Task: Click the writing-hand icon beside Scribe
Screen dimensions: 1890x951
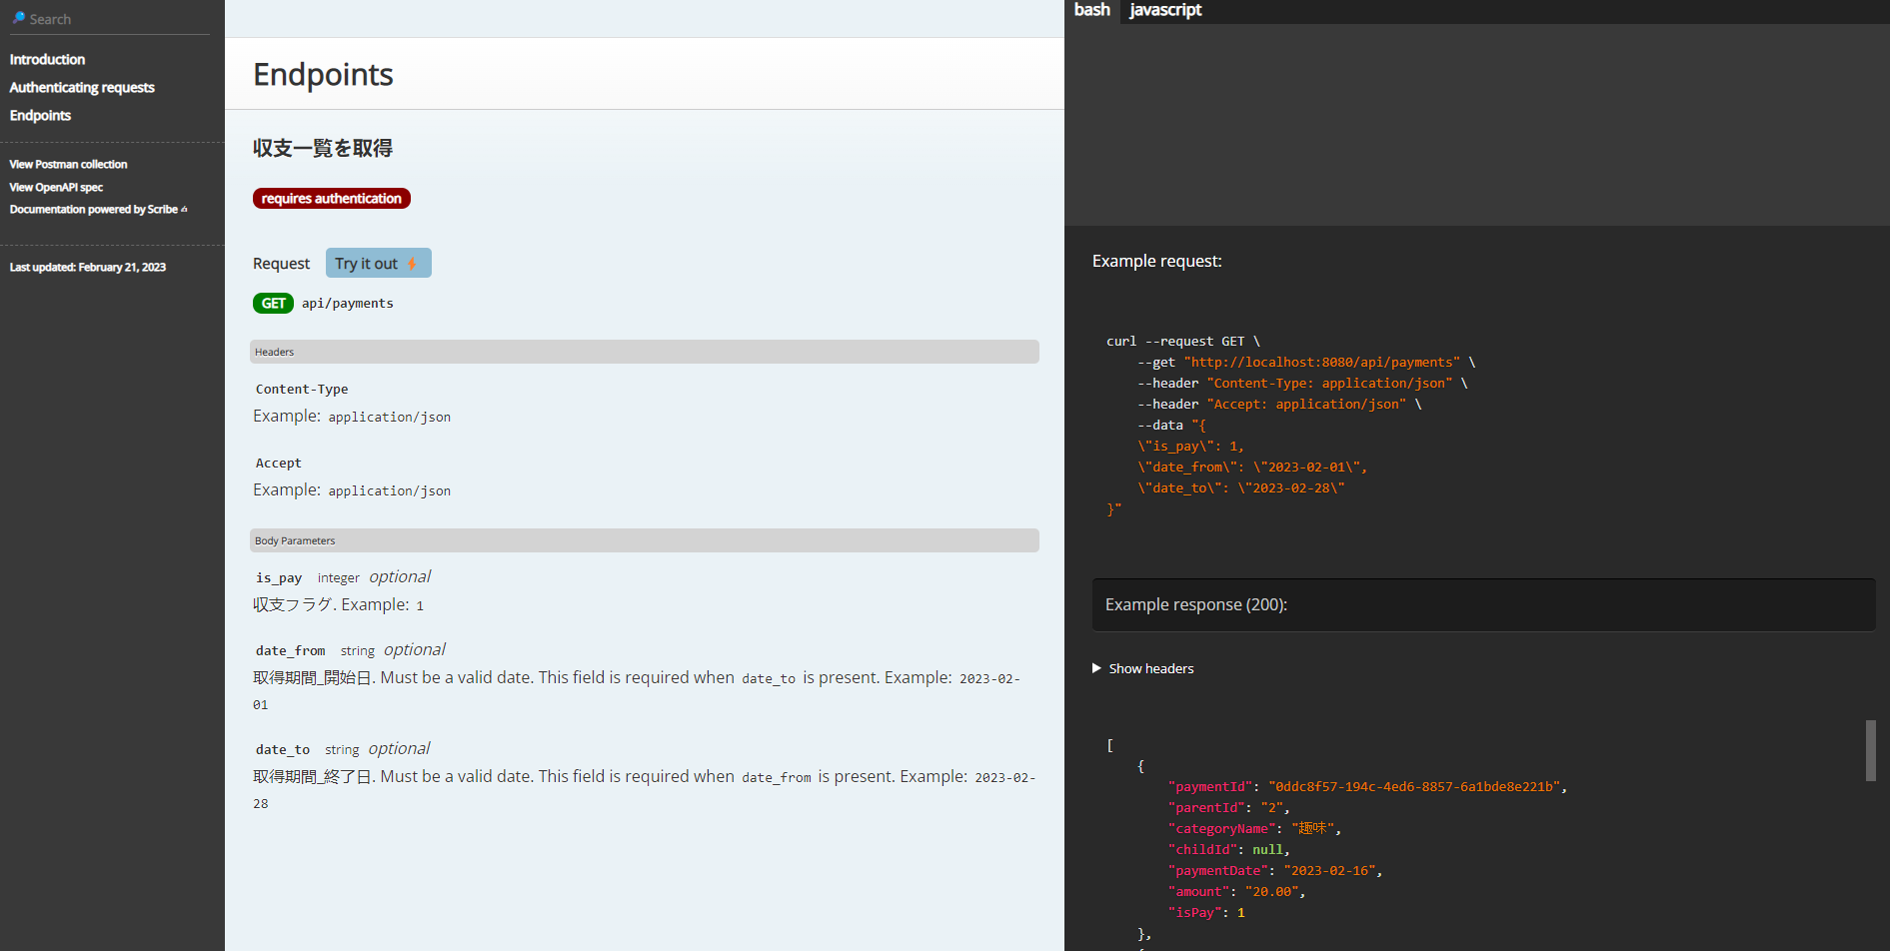Action: (184, 210)
